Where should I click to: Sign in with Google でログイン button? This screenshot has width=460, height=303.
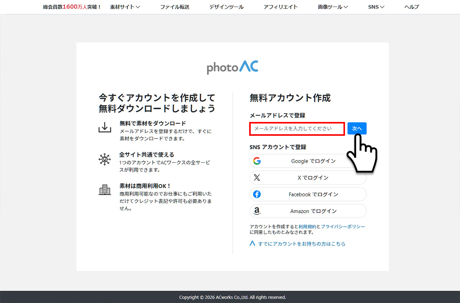[x=308, y=161]
